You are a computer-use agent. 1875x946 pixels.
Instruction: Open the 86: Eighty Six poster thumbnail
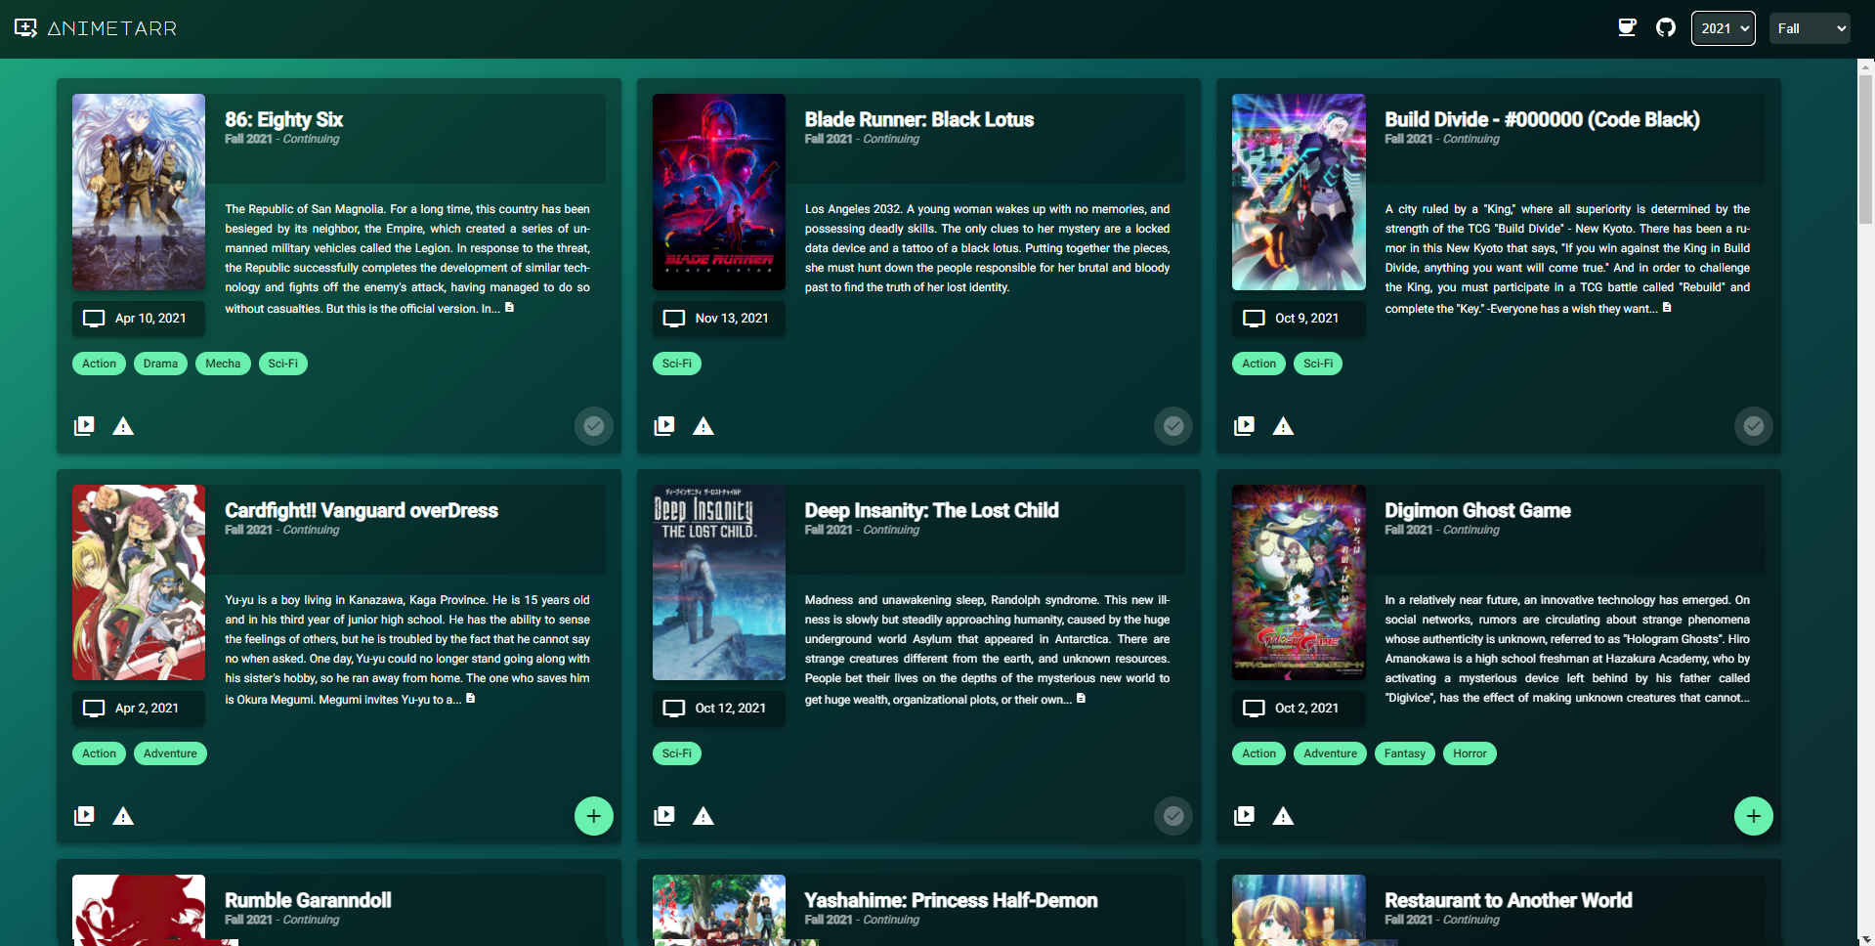139,192
